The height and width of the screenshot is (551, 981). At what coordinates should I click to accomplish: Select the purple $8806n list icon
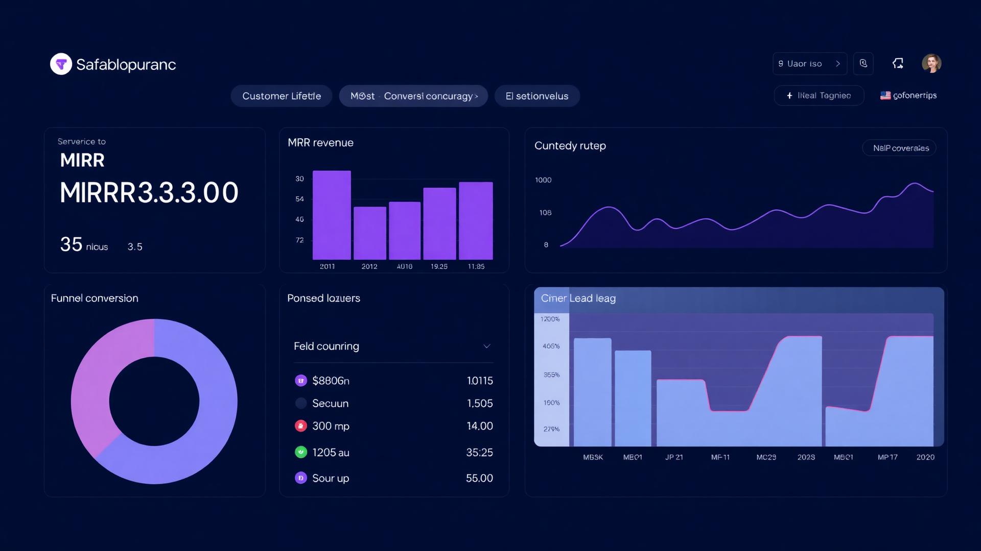300,380
